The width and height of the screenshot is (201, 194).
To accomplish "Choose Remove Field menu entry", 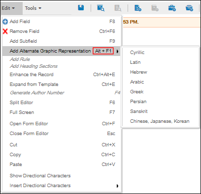I will [x=62, y=31].
